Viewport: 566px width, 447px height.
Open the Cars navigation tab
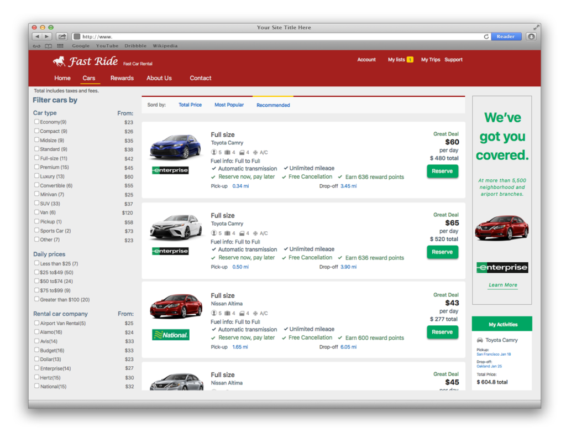click(89, 78)
